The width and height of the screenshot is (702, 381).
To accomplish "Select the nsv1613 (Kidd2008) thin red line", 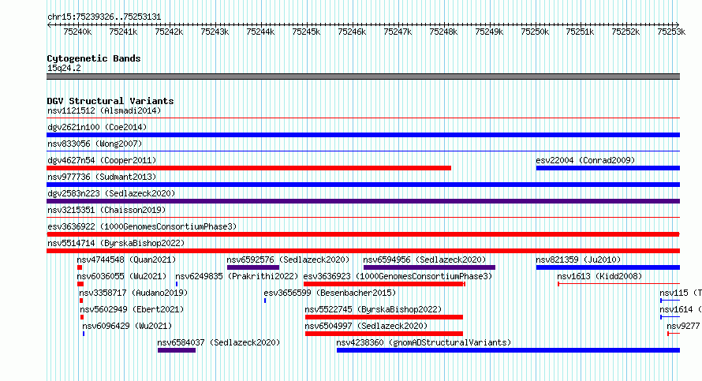I will (x=618, y=284).
